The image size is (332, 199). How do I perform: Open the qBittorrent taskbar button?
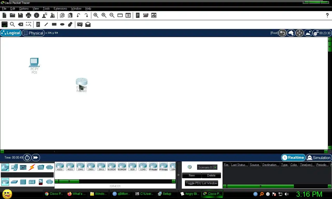pos(122,194)
